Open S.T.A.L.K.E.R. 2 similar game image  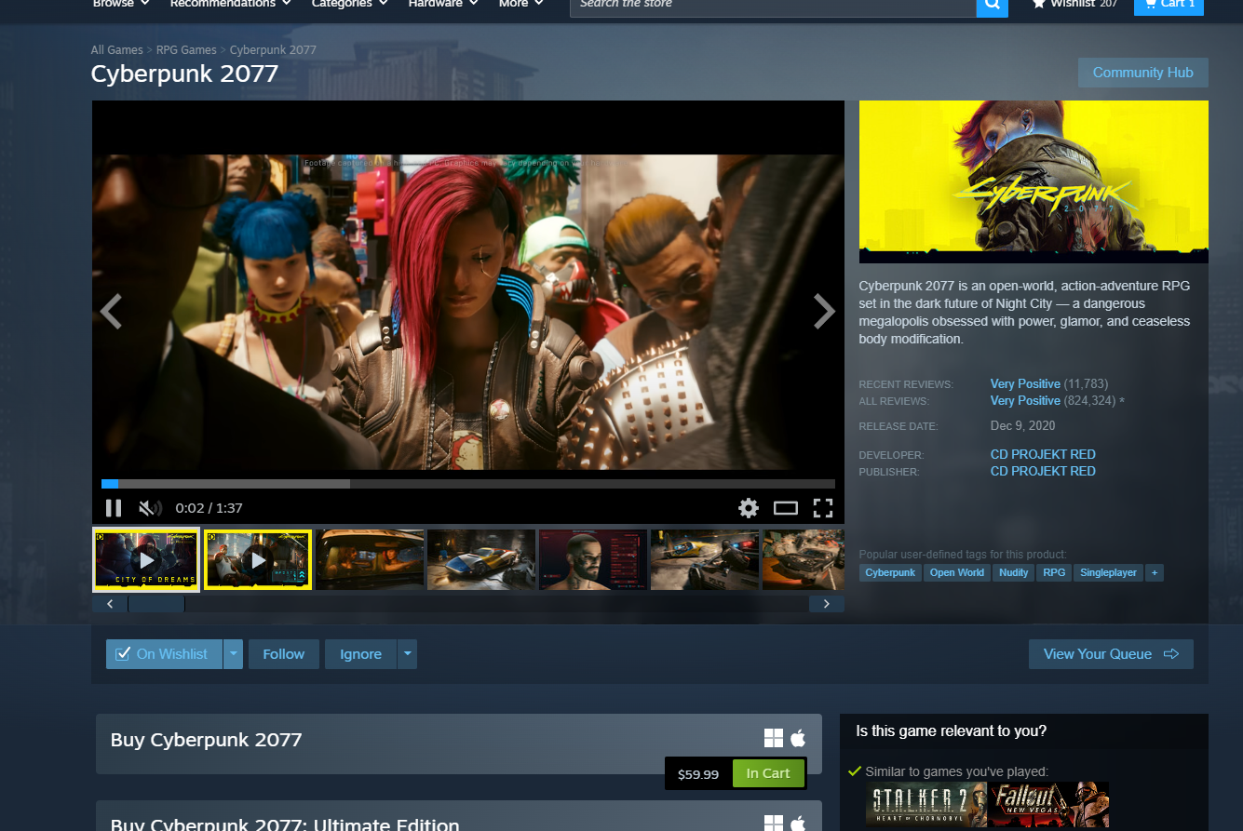click(926, 806)
